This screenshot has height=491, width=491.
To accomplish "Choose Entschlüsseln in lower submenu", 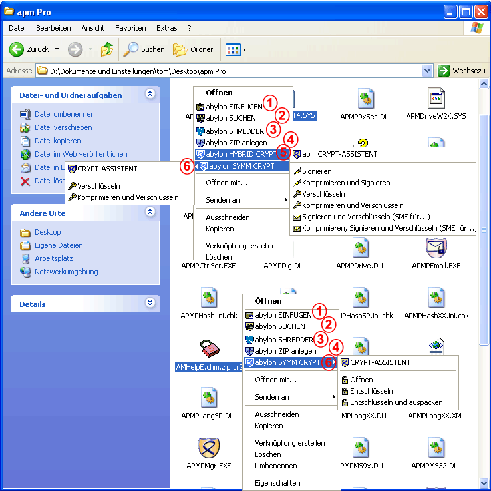I will pyautogui.click(x=371, y=391).
